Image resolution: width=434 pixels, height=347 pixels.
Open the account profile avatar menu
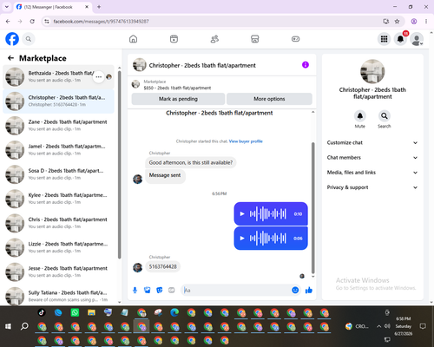pyautogui.click(x=417, y=39)
